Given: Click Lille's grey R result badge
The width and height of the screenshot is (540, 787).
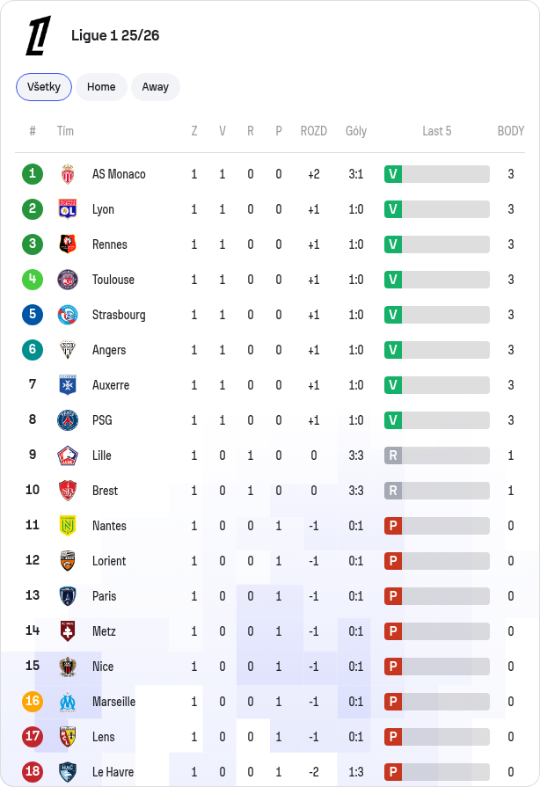Looking at the screenshot, I should 393,455.
